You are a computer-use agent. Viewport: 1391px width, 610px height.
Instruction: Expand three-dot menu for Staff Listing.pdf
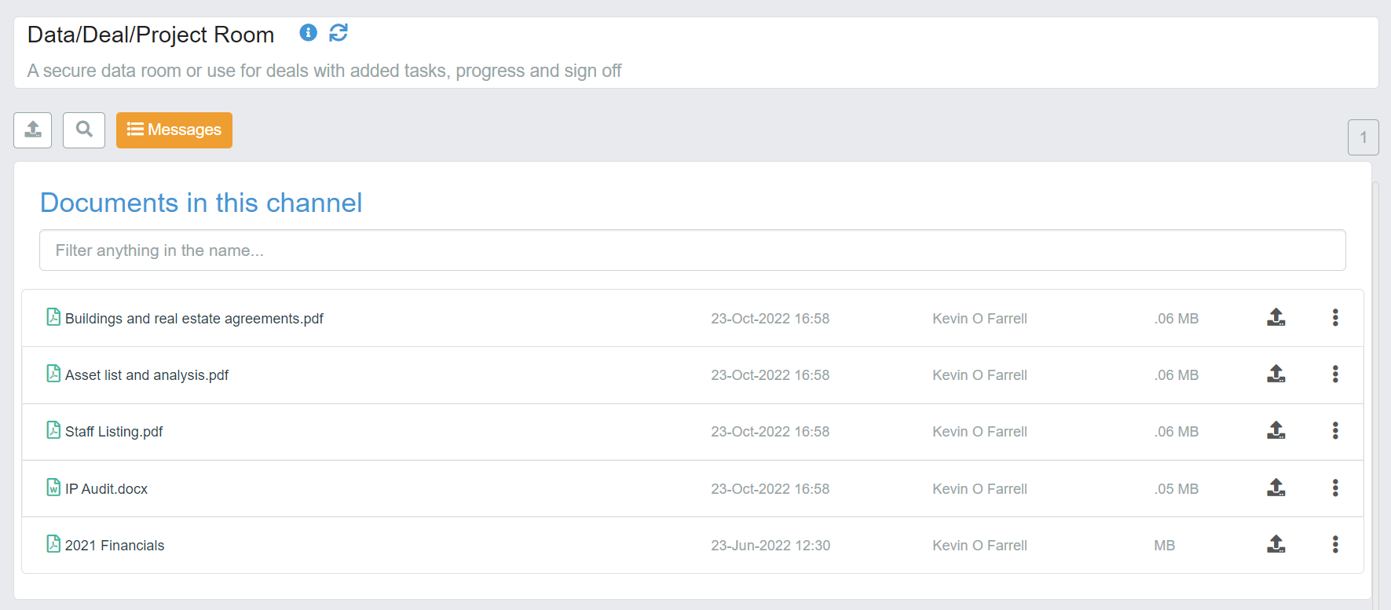[1334, 430]
